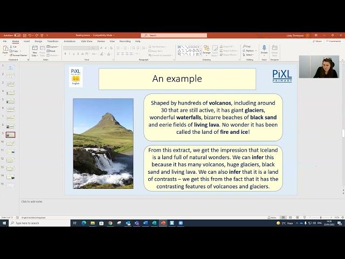Click the Redo arrow
Viewport: 345px width, 259px height.
click(x=37, y=35)
